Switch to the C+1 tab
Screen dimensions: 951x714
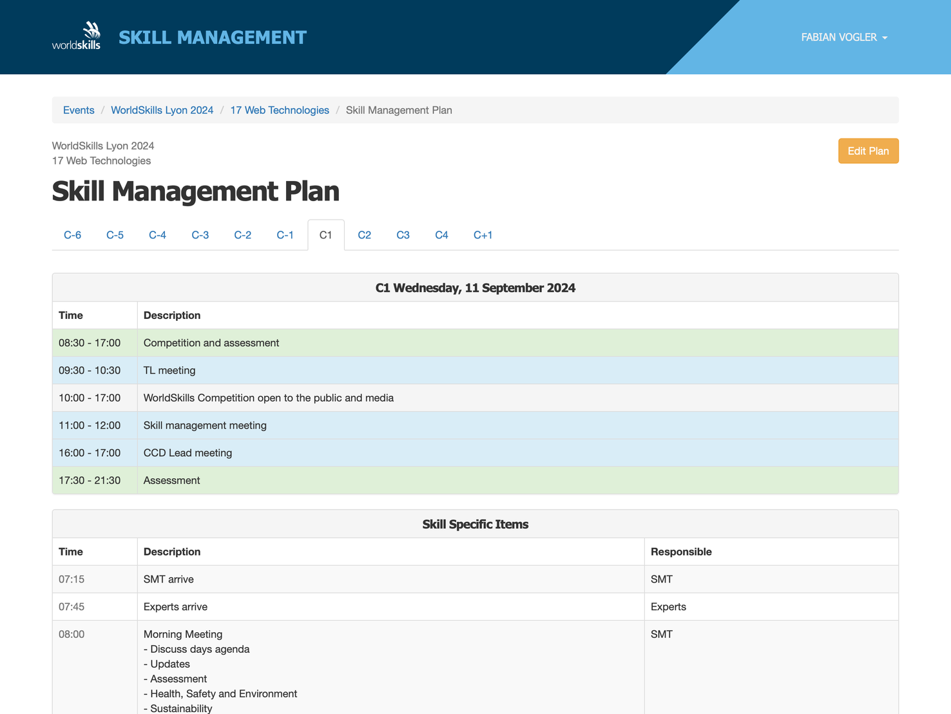pos(483,235)
